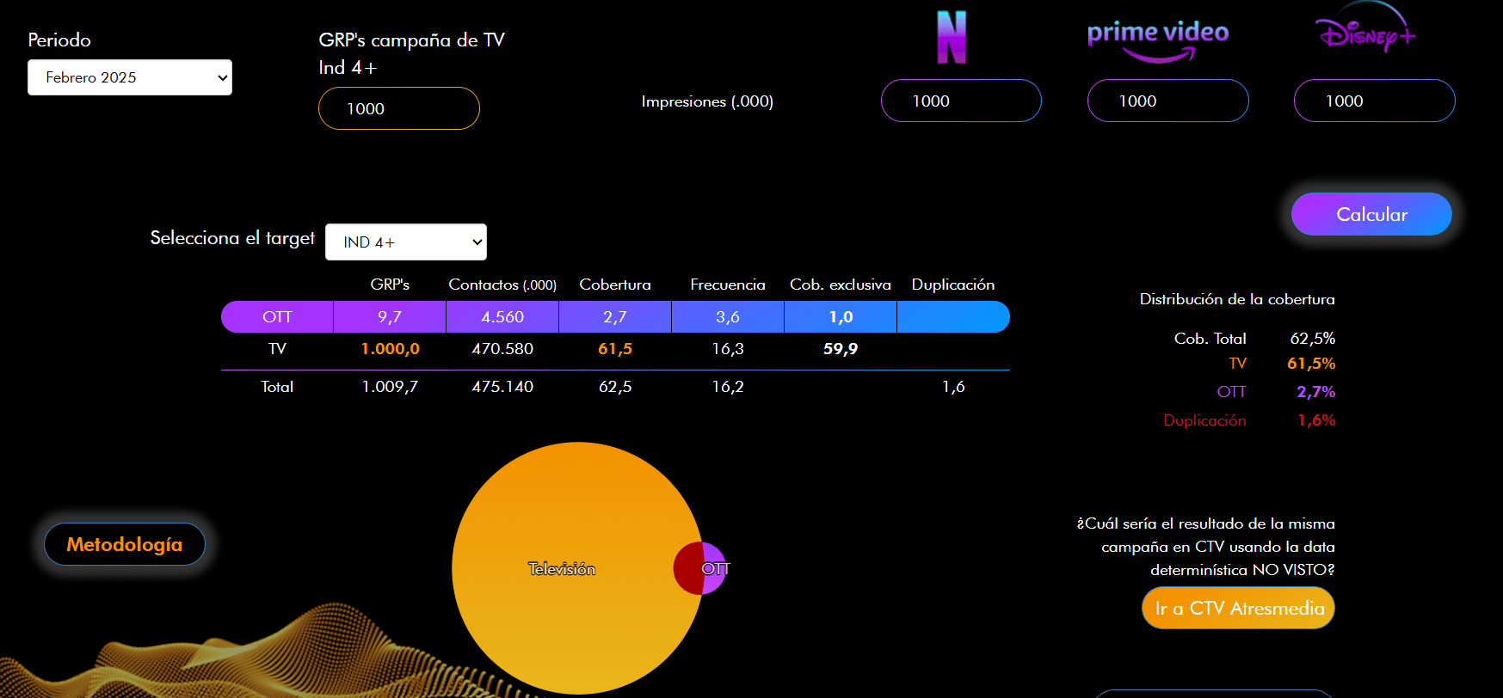Click the Cobertura column header
The width and height of the screenshot is (1503, 698).
click(x=615, y=285)
